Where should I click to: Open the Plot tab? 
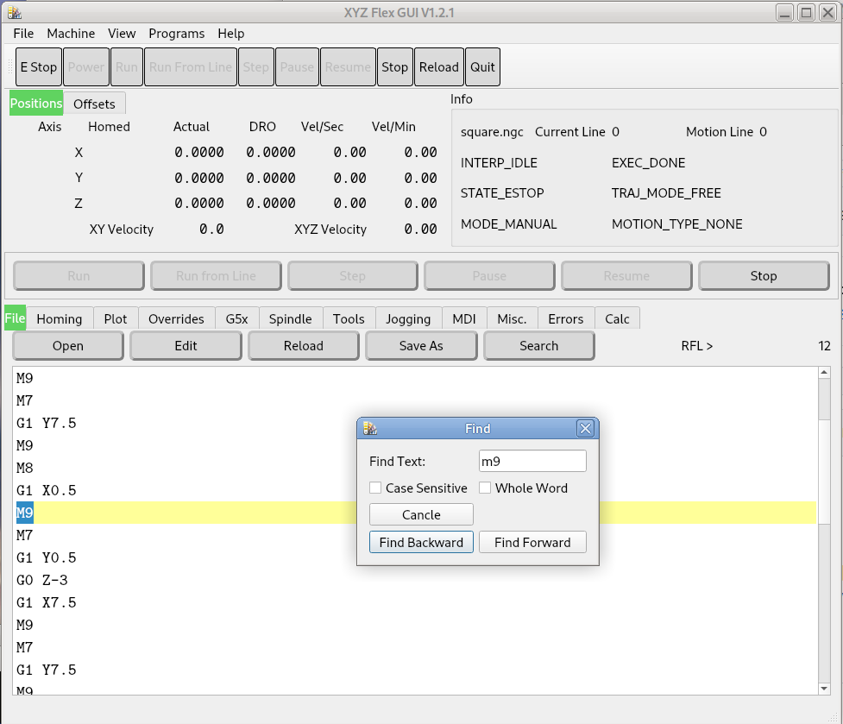pyautogui.click(x=116, y=318)
